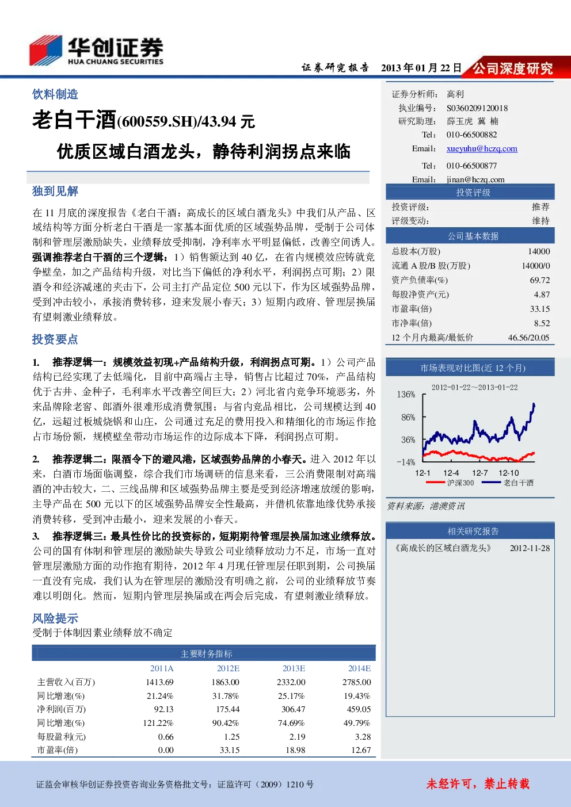Select the 2011A column header
The image size is (571, 807).
point(162,668)
